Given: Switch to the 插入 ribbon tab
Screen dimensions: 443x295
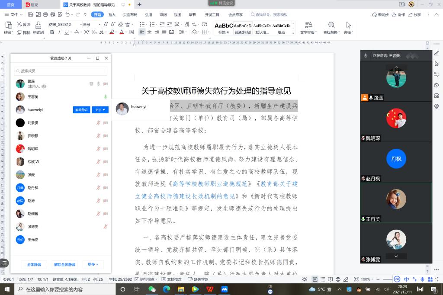Looking at the screenshot, I should coord(112,15).
